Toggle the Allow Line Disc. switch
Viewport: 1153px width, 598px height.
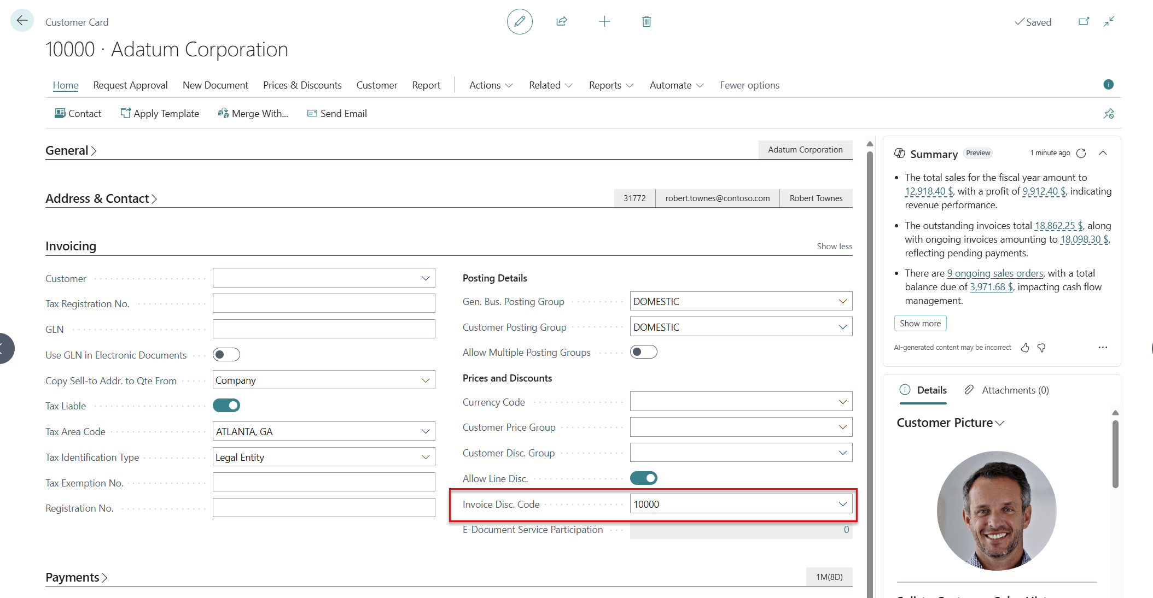[644, 478]
